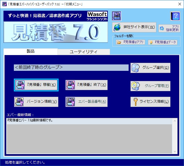Open the 『見積番』アプリ folder
Viewport: 184px width, 166px height.
[130, 42]
